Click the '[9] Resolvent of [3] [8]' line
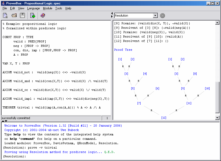The width and height of the screenshot is (221, 161). pos(152,28)
